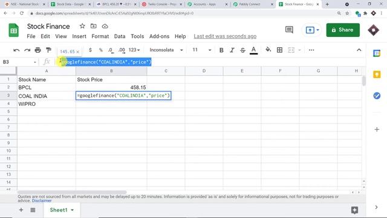
Task: Hide the side panel with the chevron
Action: coord(376,207)
